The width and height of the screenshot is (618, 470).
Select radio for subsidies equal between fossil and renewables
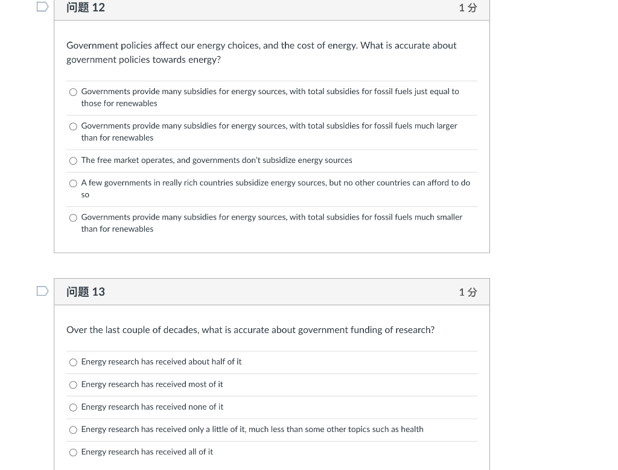coord(73,92)
